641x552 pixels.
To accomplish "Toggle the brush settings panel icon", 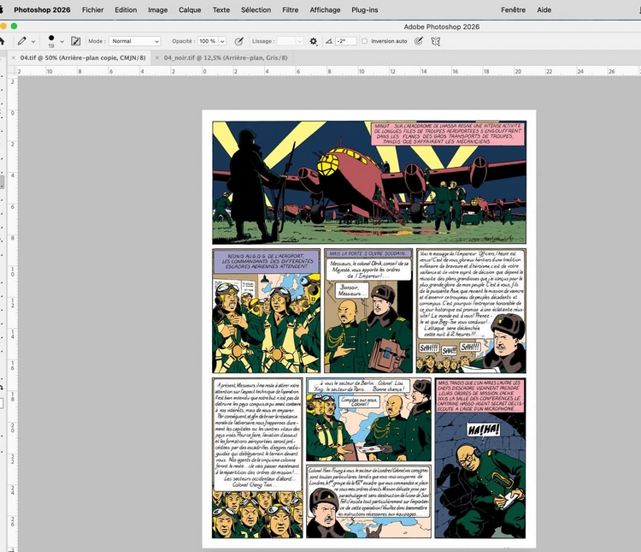I will coord(76,41).
